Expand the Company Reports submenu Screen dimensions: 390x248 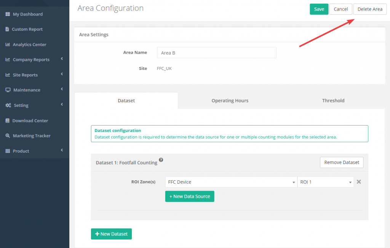62,59
